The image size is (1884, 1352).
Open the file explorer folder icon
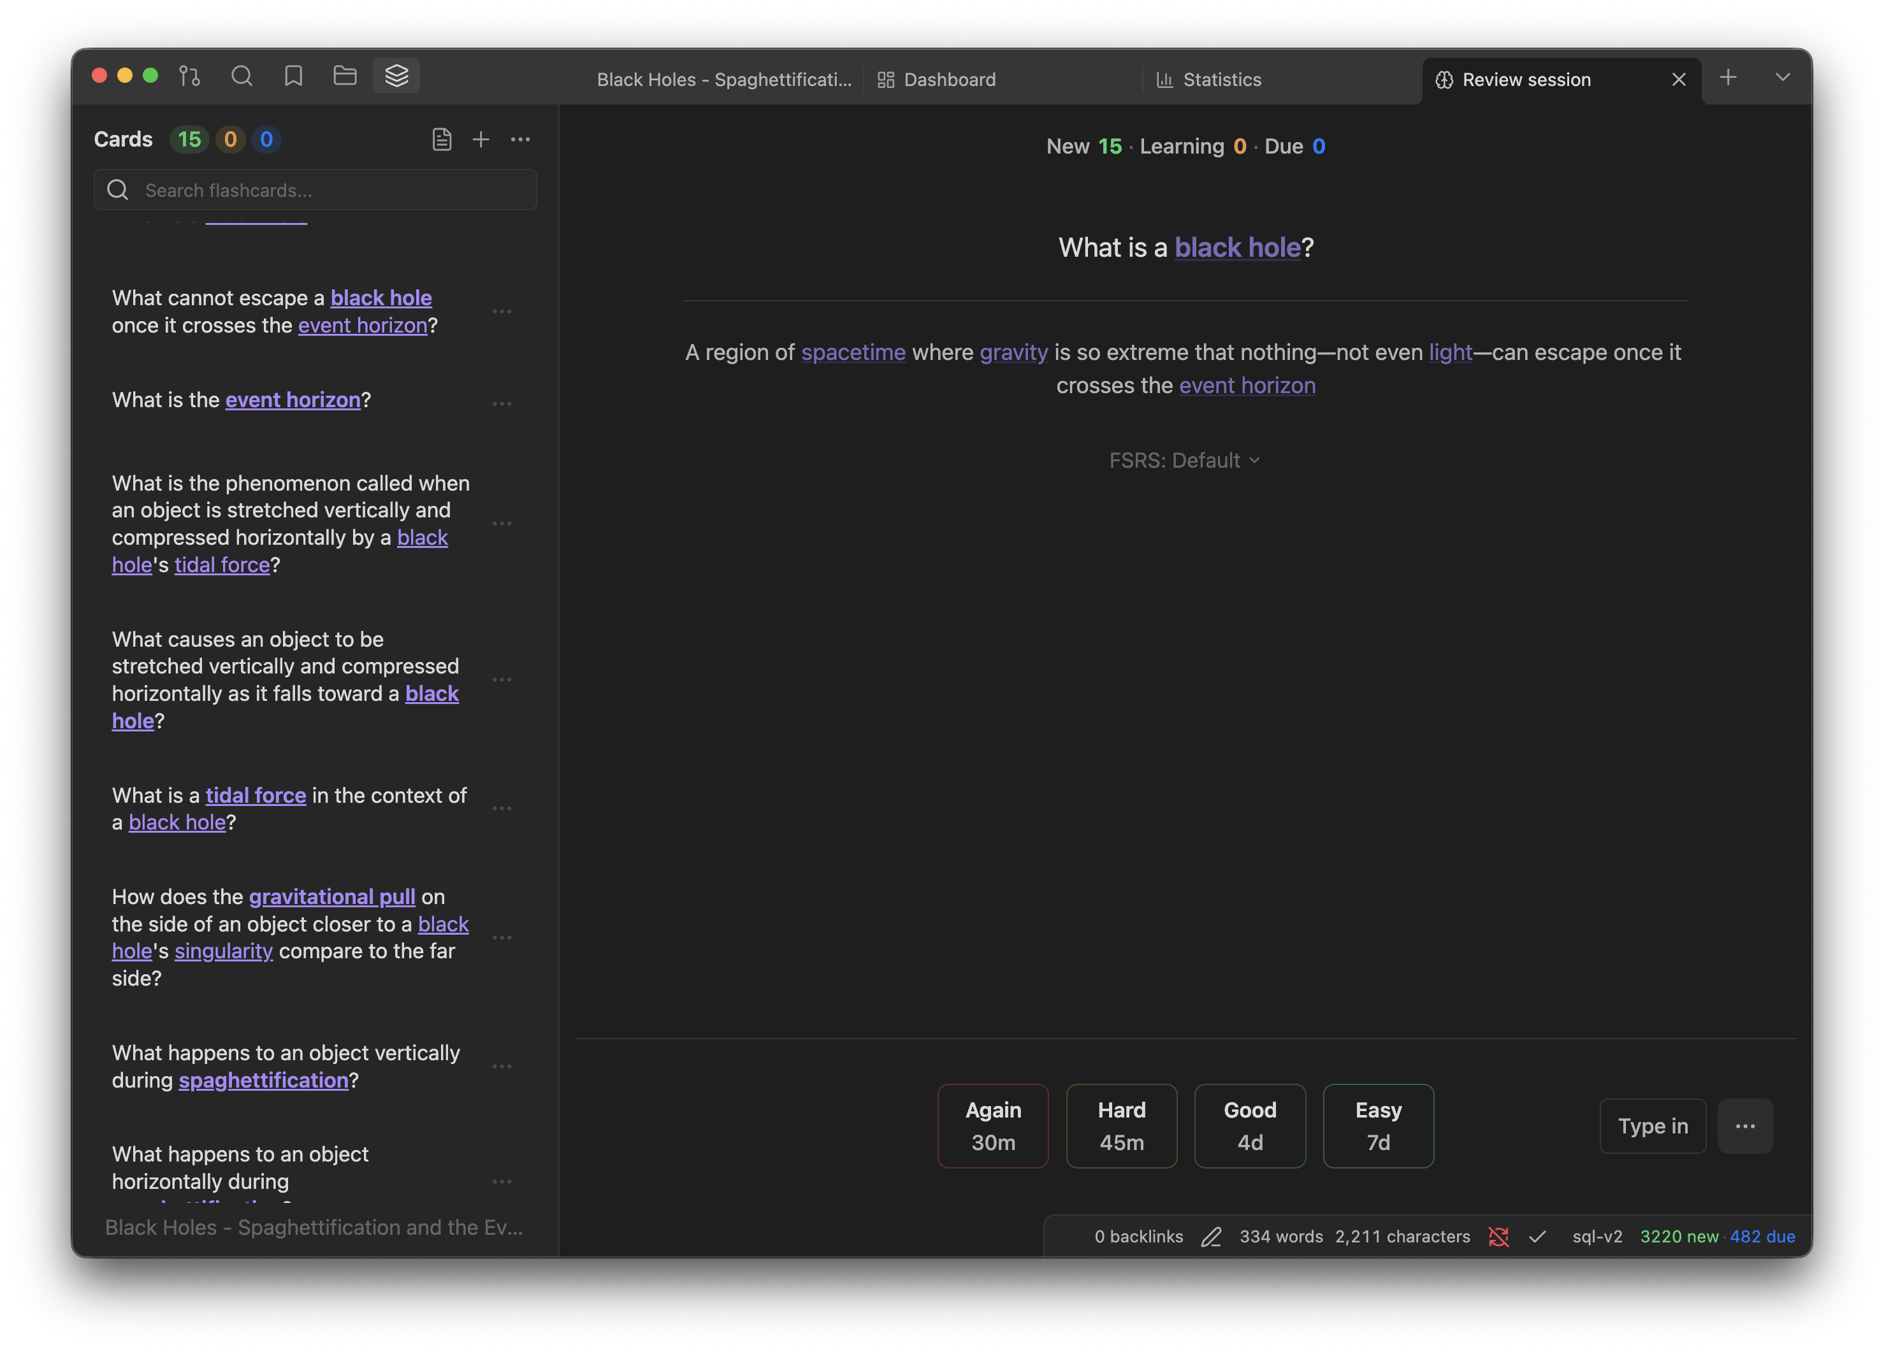pos(345,76)
